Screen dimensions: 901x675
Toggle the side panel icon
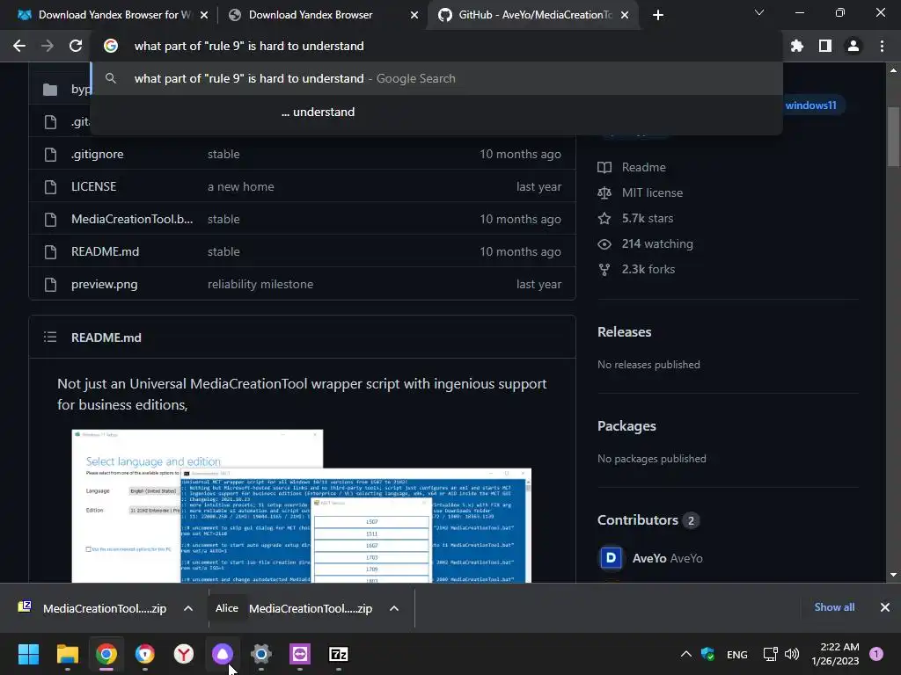point(825,46)
